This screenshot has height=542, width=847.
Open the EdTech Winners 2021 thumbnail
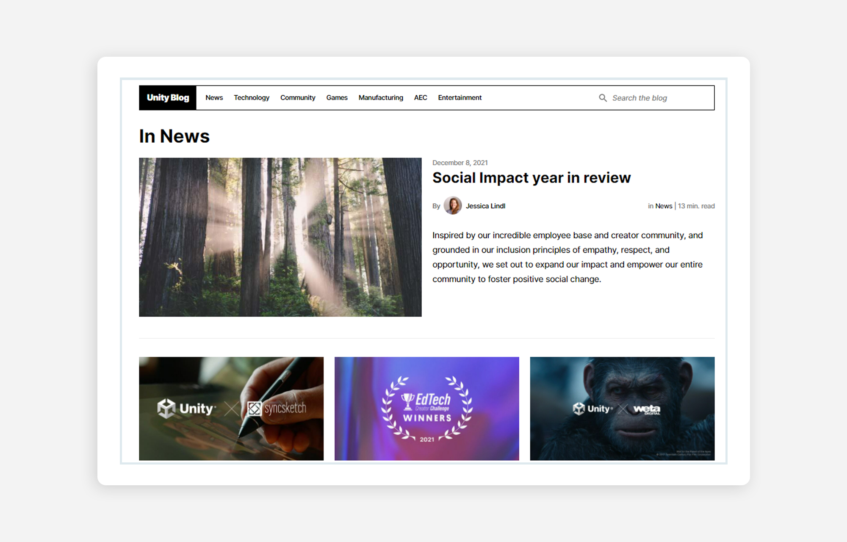(427, 409)
